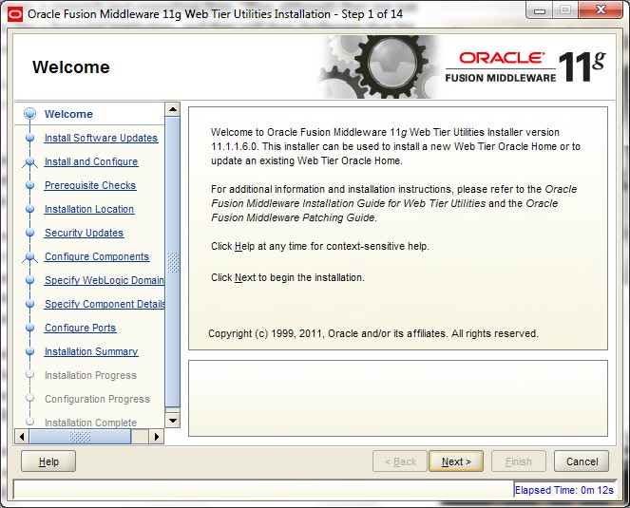Open Specify Component Details step

[105, 304]
